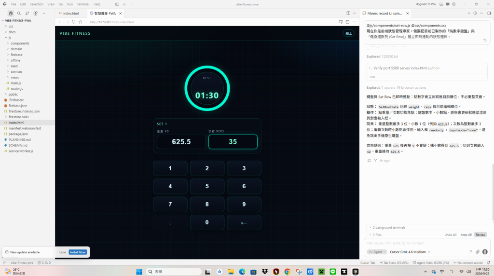Open the chat bubble icon in the title bar
The height and width of the screenshot is (276, 494).
(x=448, y=4)
